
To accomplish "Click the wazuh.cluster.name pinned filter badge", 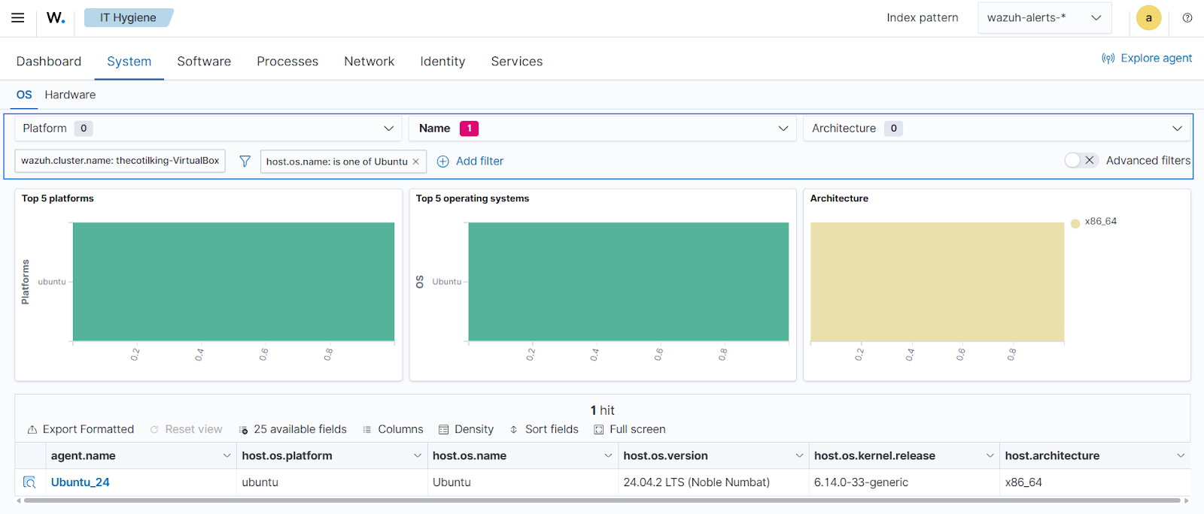I will pyautogui.click(x=120, y=161).
